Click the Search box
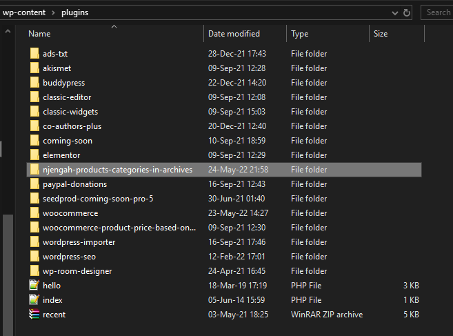Screen dimensions: 453x336 437,12
